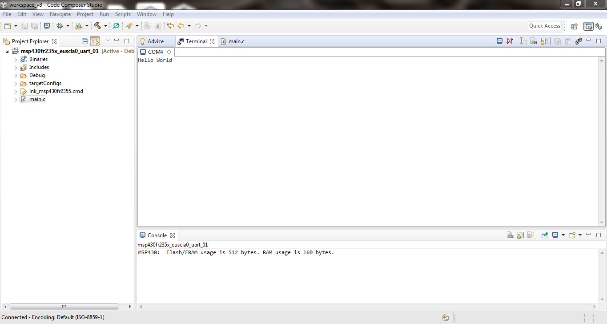Open a new perspective from the top-right button
607x324 pixels.
573,25
